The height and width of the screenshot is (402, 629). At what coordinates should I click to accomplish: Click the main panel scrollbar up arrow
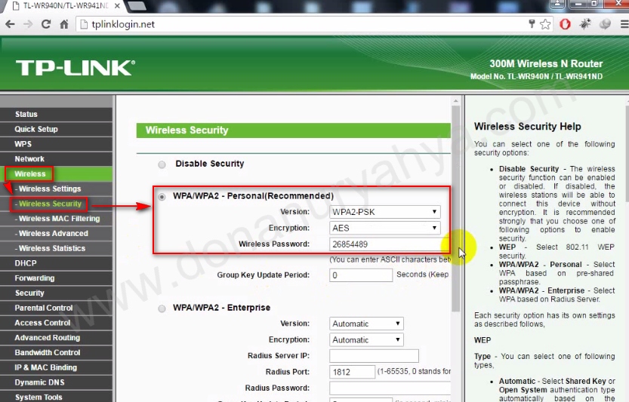click(456, 100)
